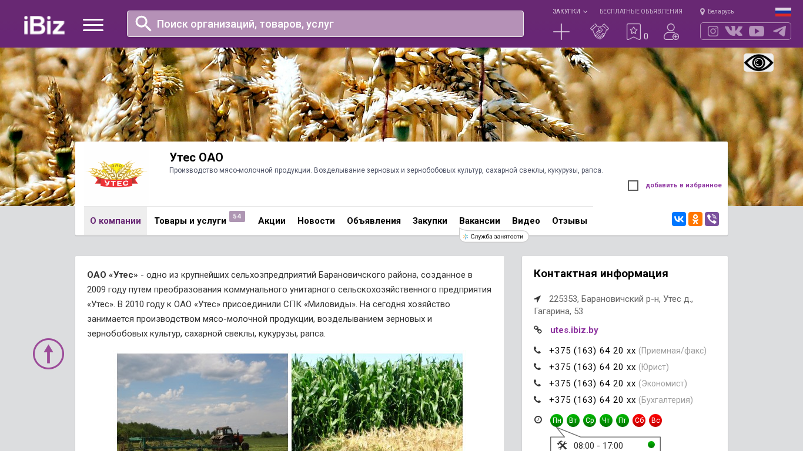Click the Служба занятости badge
The image size is (803, 451).
tap(494, 236)
